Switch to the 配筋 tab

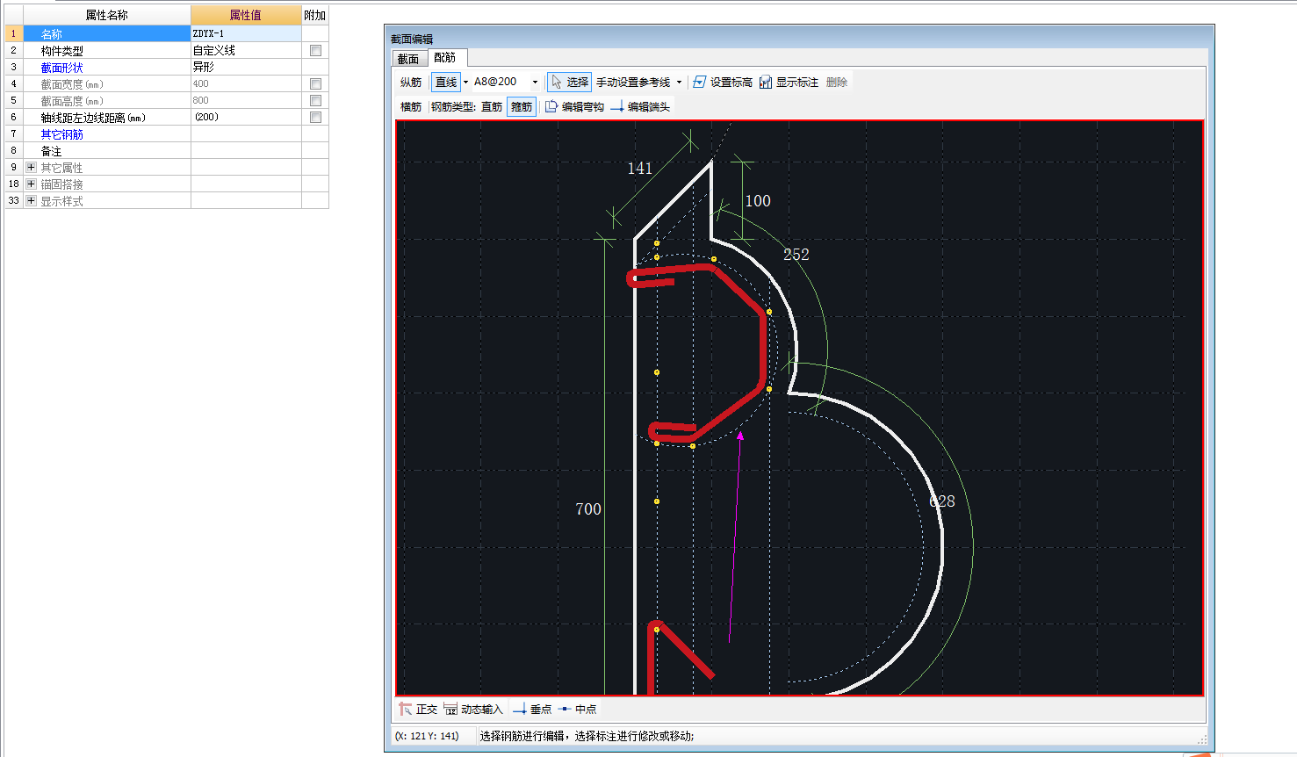pos(445,58)
